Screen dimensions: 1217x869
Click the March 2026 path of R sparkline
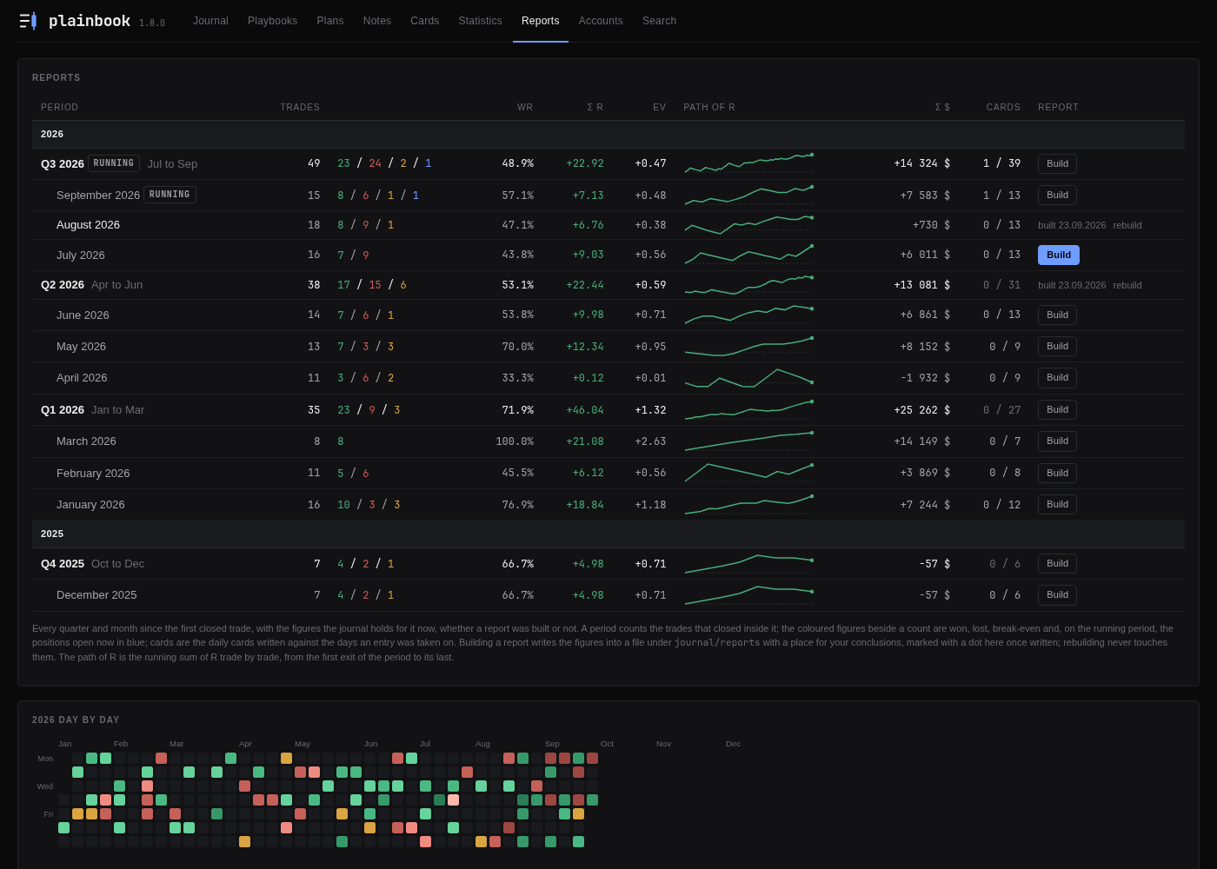click(x=748, y=441)
